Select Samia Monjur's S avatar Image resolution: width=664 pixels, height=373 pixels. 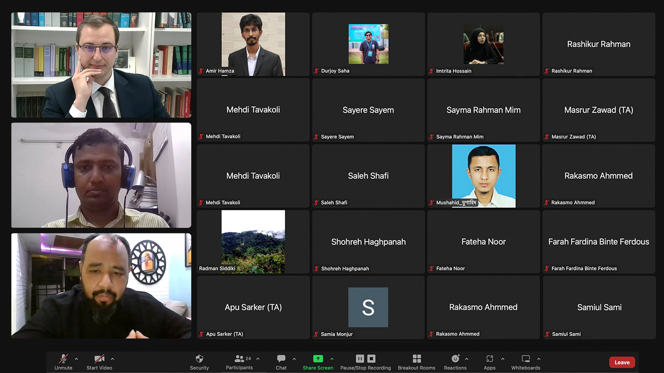pyautogui.click(x=368, y=307)
